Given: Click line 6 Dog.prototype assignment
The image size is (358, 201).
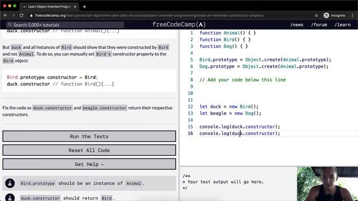Looking at the screenshot, I should point(263,66).
